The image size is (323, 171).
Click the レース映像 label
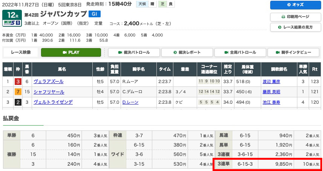[20, 52]
